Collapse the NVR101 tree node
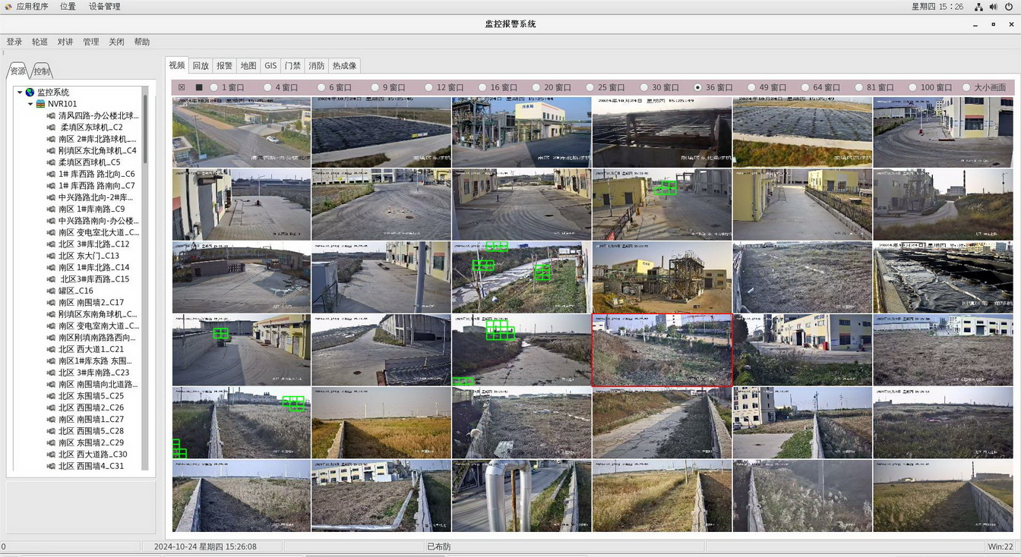 (x=30, y=104)
